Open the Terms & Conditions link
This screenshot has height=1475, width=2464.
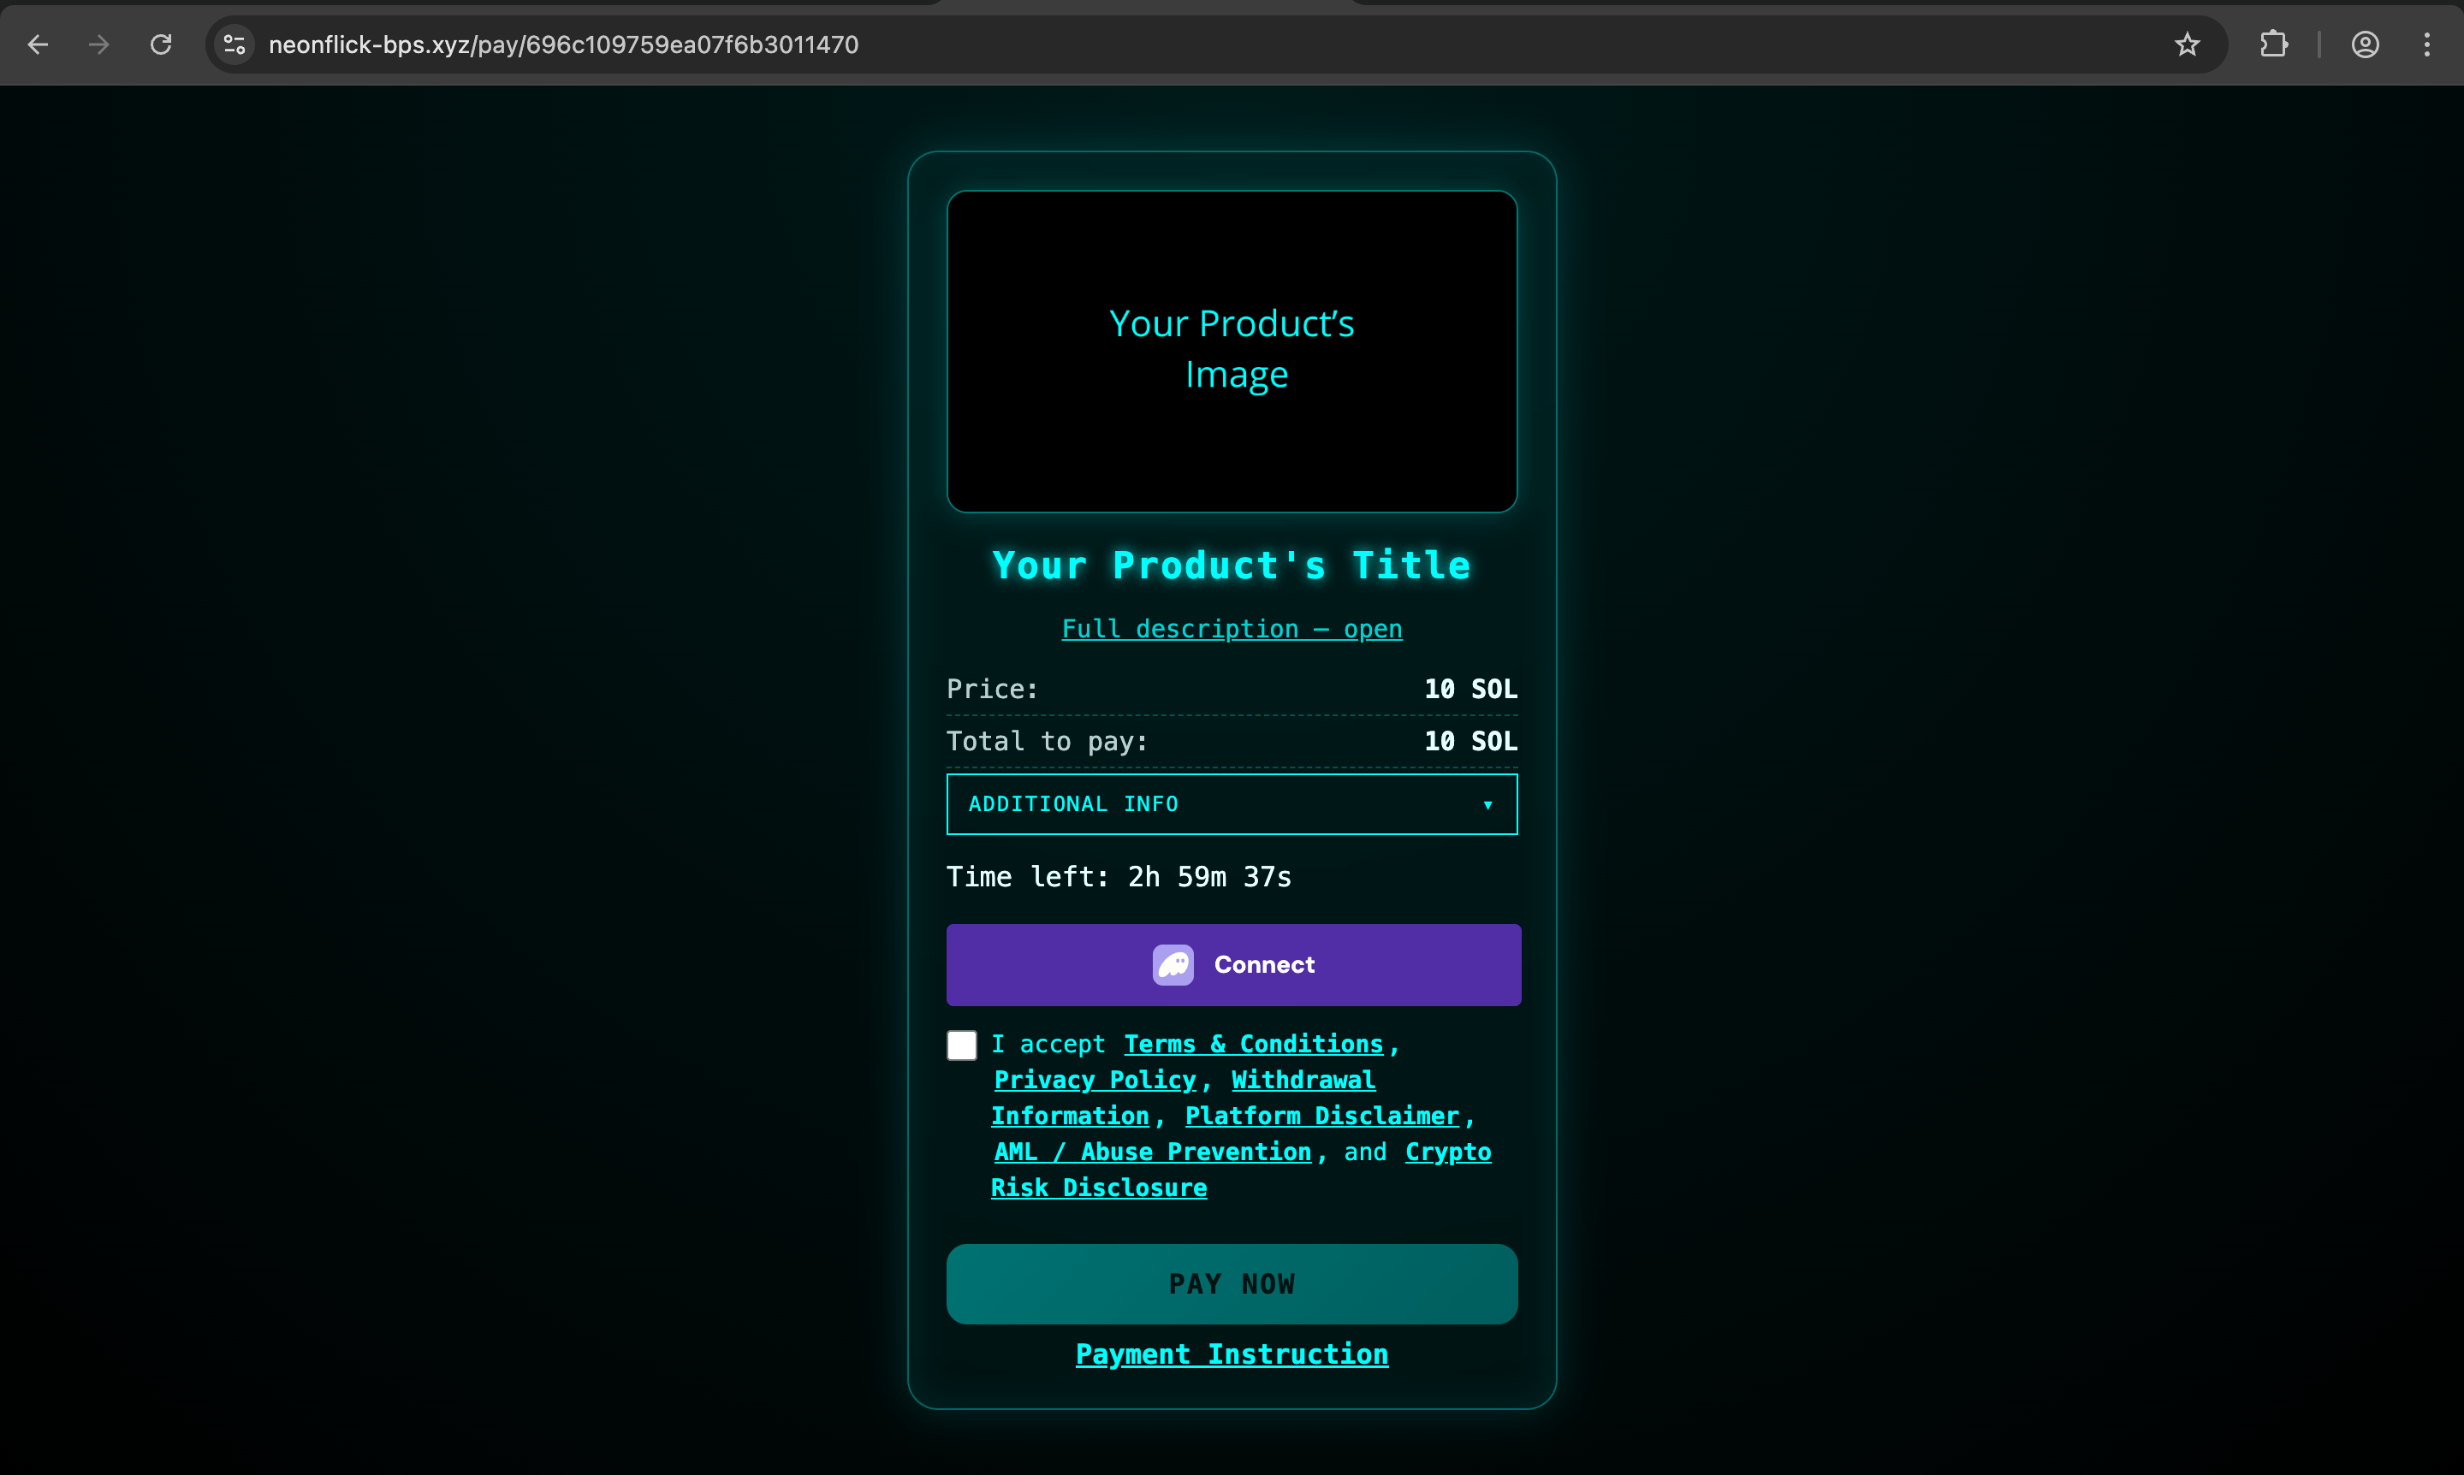(x=1253, y=1044)
